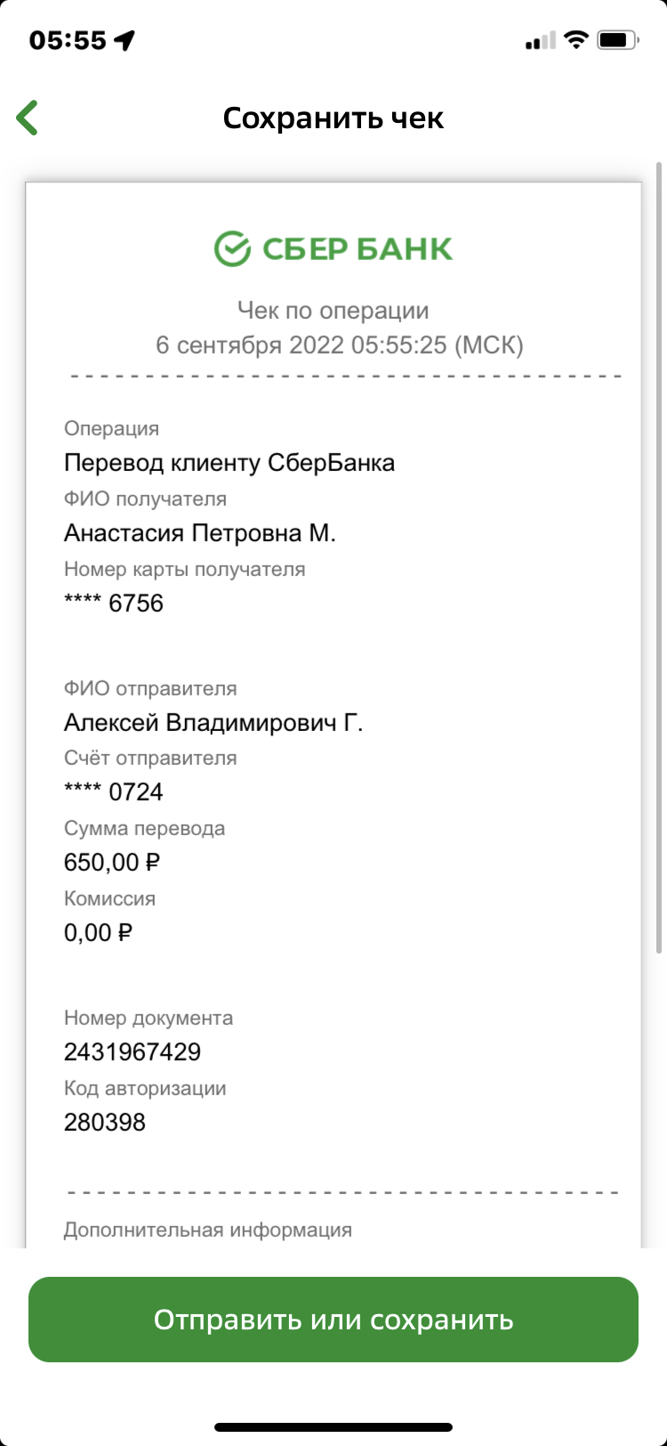Select the recipient name Анастасия Петровна М.
The height and width of the screenshot is (1446, 667).
tap(200, 533)
